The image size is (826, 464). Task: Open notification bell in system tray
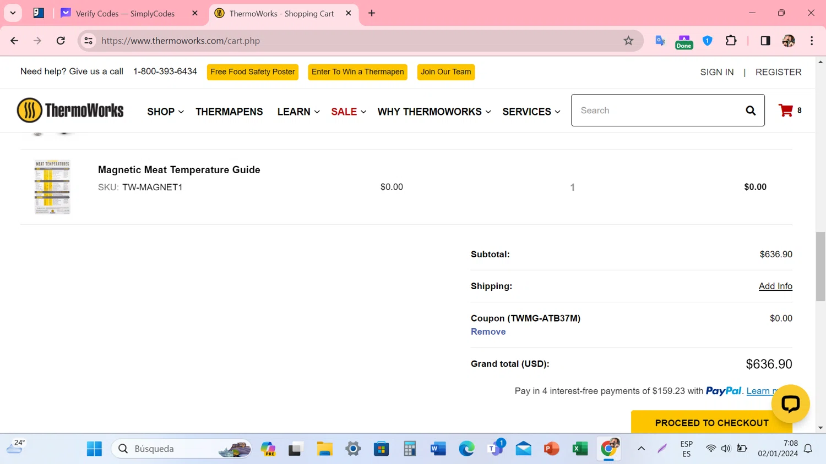(808, 449)
